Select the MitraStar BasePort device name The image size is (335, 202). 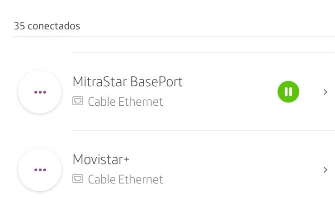(127, 82)
